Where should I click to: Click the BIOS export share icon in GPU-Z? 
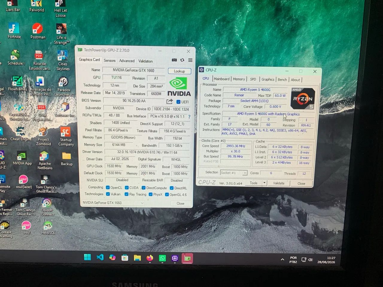click(x=170, y=101)
